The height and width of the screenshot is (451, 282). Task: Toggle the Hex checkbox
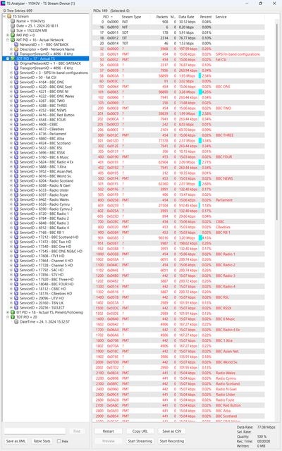pyautogui.click(x=59, y=441)
